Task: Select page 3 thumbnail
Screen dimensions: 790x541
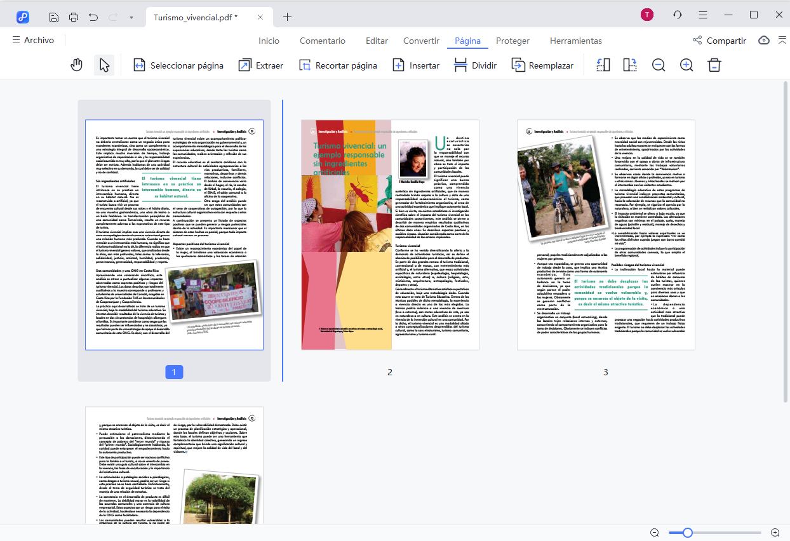Action: point(606,235)
